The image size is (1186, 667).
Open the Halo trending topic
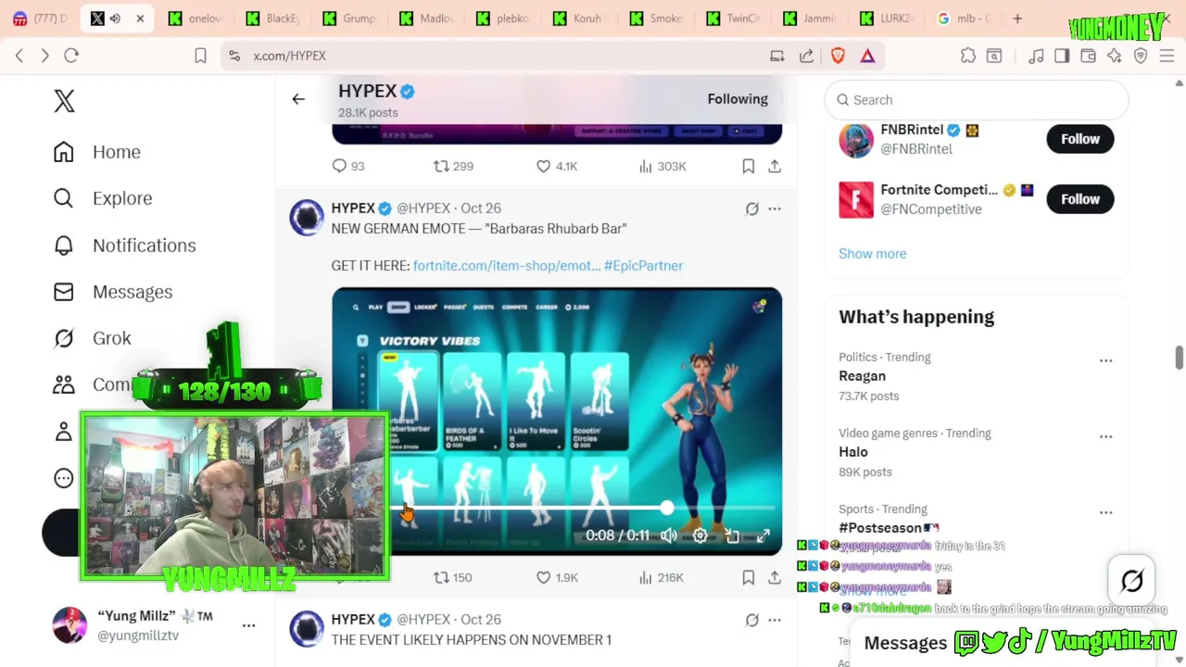click(x=853, y=452)
